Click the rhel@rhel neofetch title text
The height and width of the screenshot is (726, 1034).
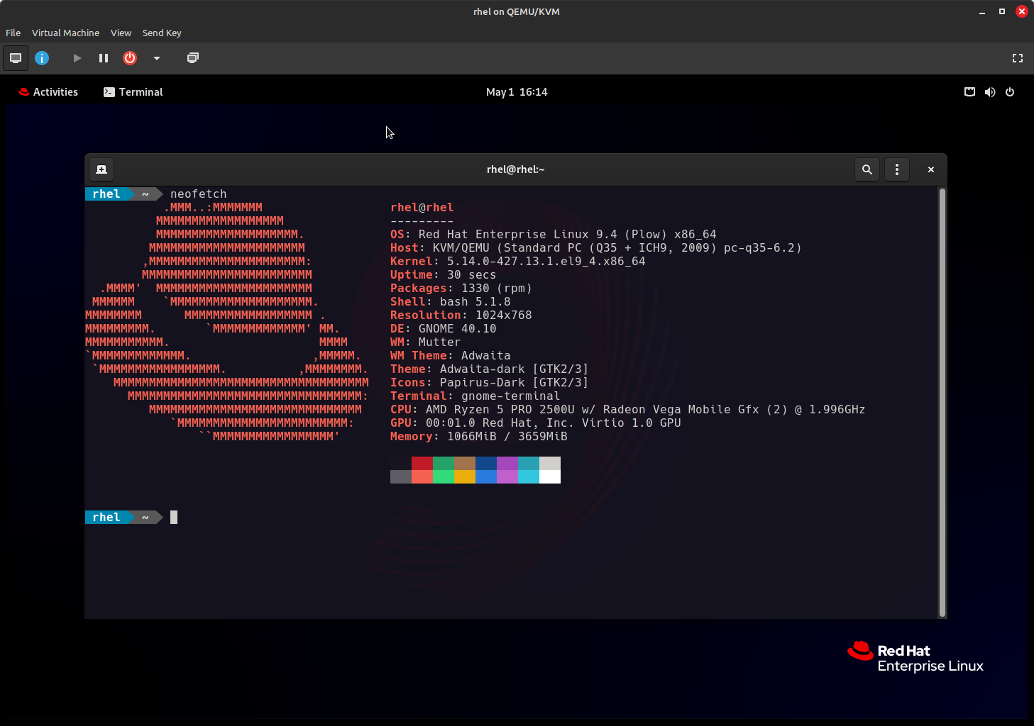(422, 208)
